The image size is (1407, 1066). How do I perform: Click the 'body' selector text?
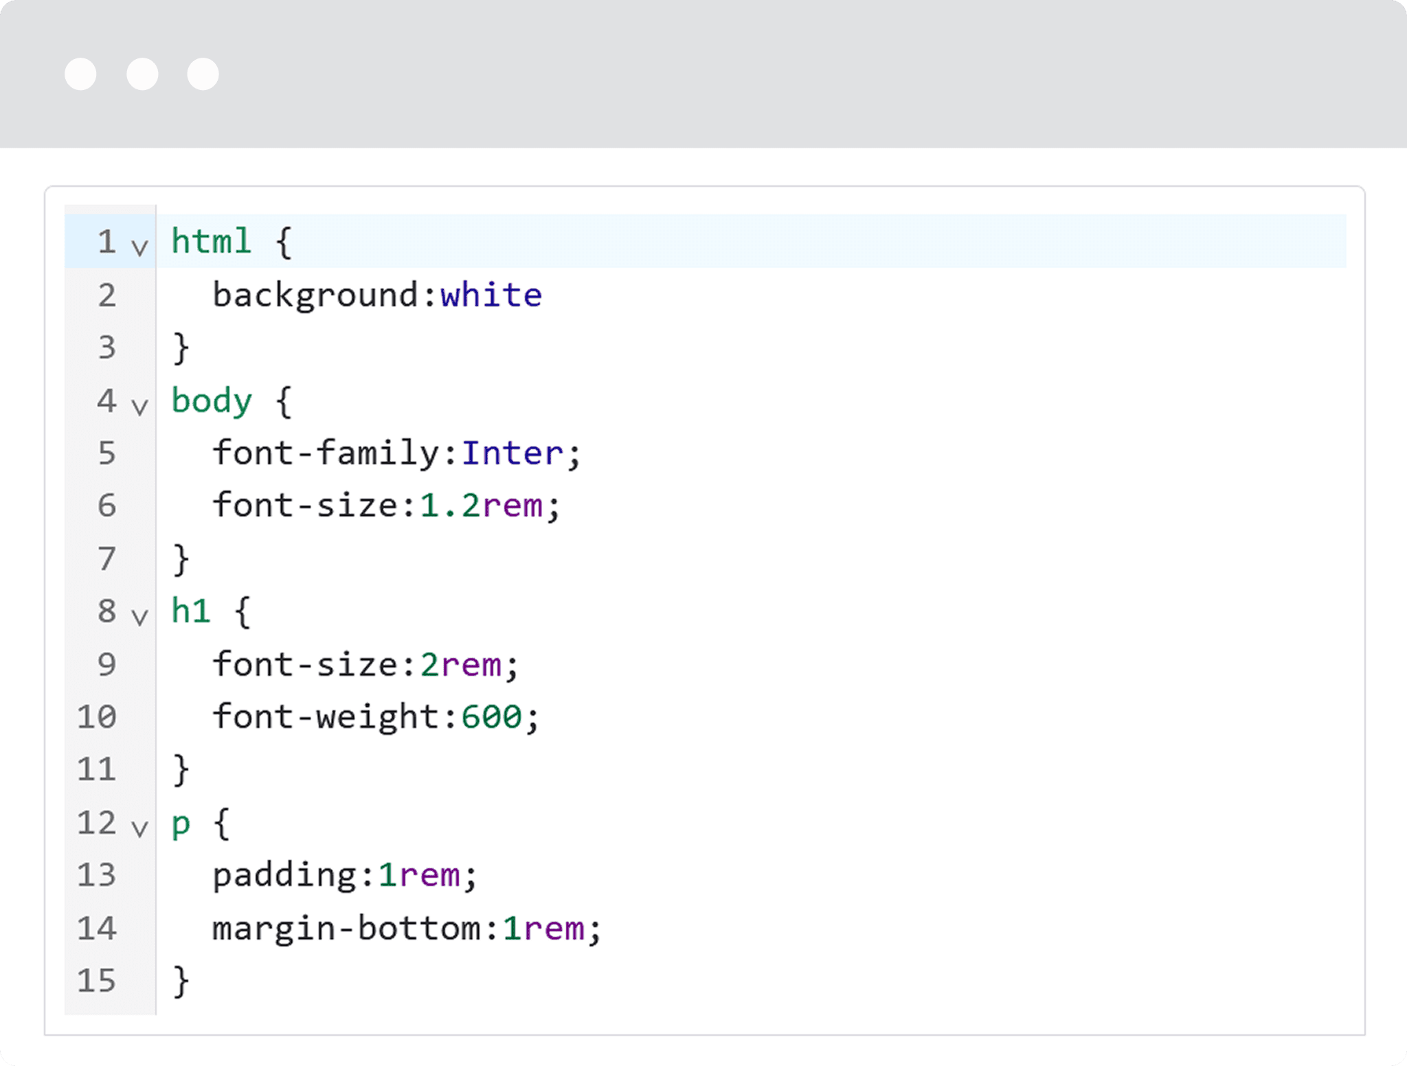coord(211,401)
